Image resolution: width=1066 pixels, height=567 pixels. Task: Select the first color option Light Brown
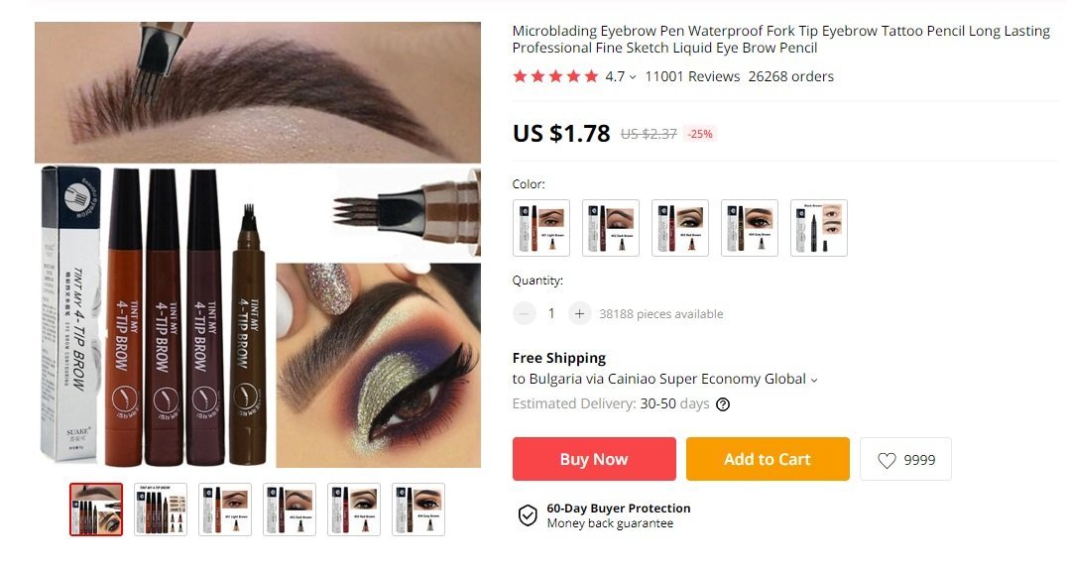(x=541, y=228)
